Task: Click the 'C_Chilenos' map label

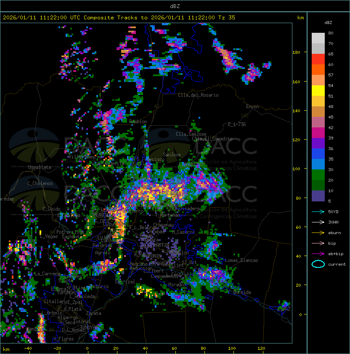Action: point(40,183)
